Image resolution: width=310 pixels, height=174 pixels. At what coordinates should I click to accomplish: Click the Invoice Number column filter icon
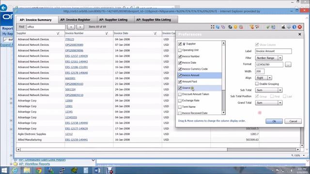point(107,33)
